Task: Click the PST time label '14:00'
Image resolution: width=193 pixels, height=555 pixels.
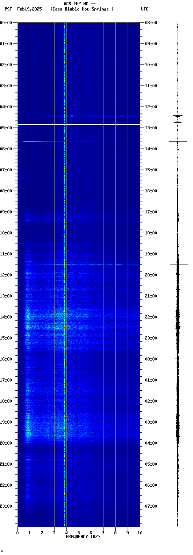Action: pyautogui.click(x=6, y=317)
